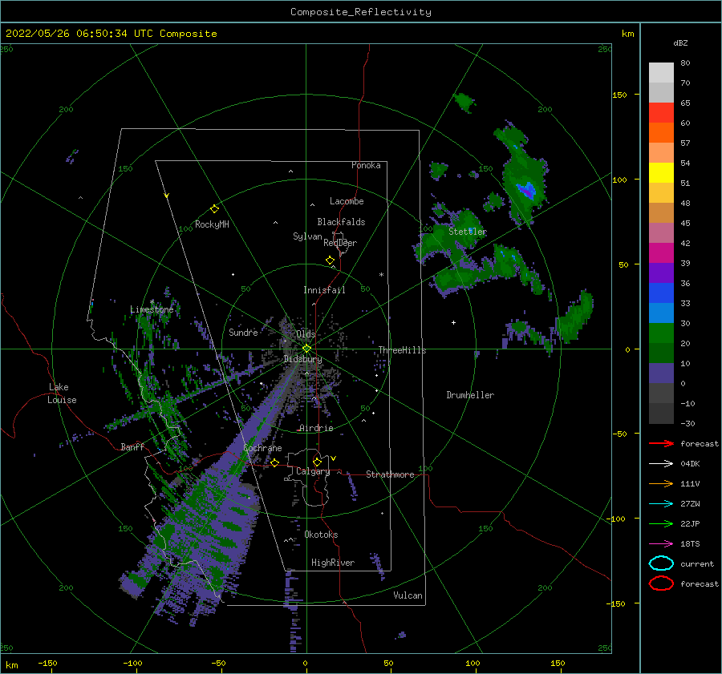Viewport: 722px width, 674px height.
Task: Click the Lacombe city label
Action: 347,201
